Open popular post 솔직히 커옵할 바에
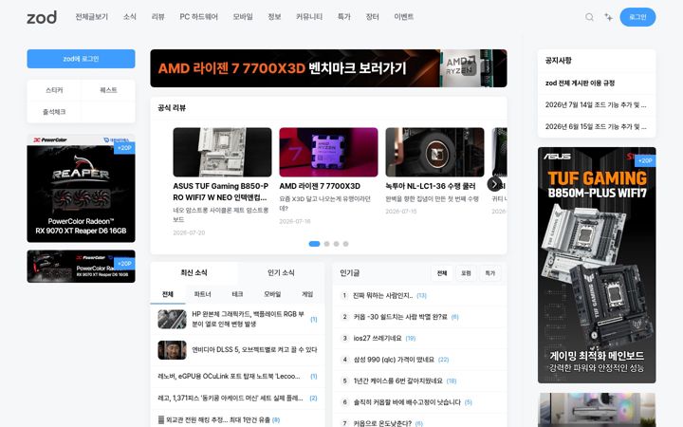The width and height of the screenshot is (683, 427). point(407,402)
